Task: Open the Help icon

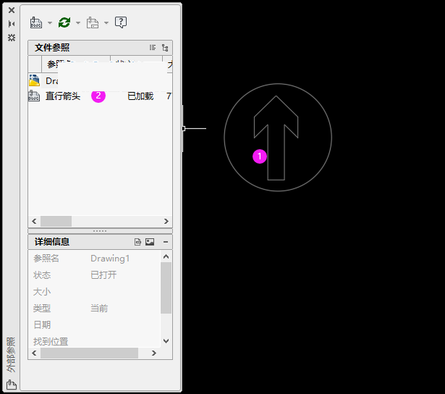Action: click(121, 22)
